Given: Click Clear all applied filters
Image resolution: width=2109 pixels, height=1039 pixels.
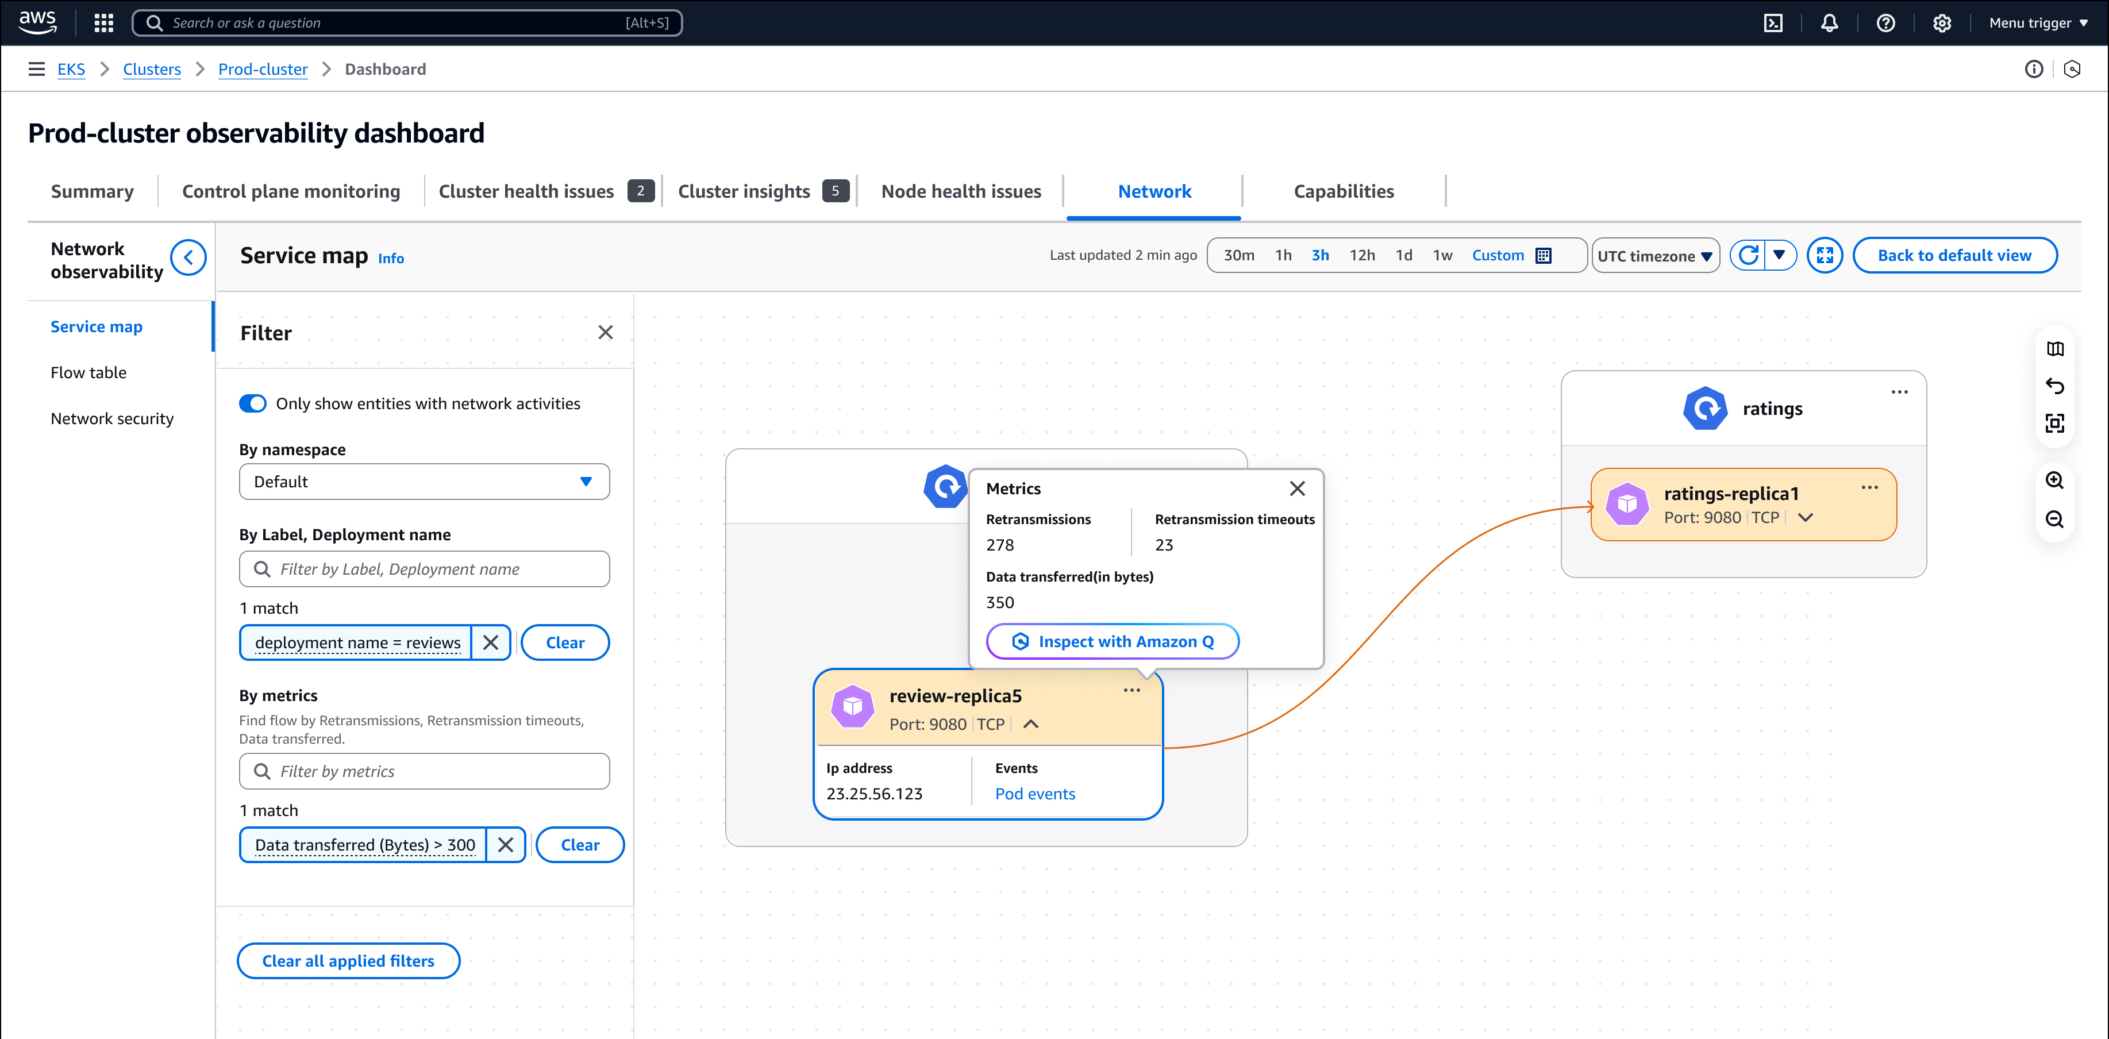Looking at the screenshot, I should pyautogui.click(x=348, y=961).
